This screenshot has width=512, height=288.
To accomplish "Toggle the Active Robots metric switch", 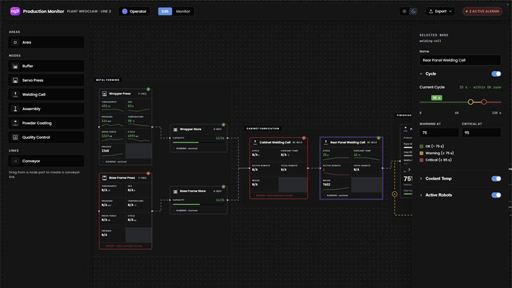I will point(496,195).
